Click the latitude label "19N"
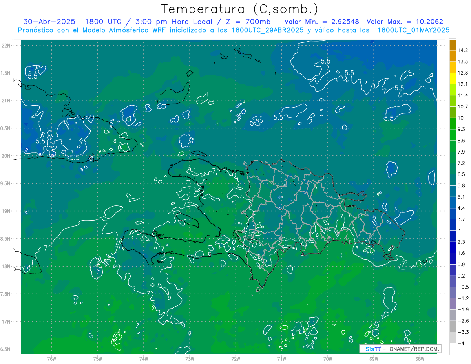 tap(7, 211)
